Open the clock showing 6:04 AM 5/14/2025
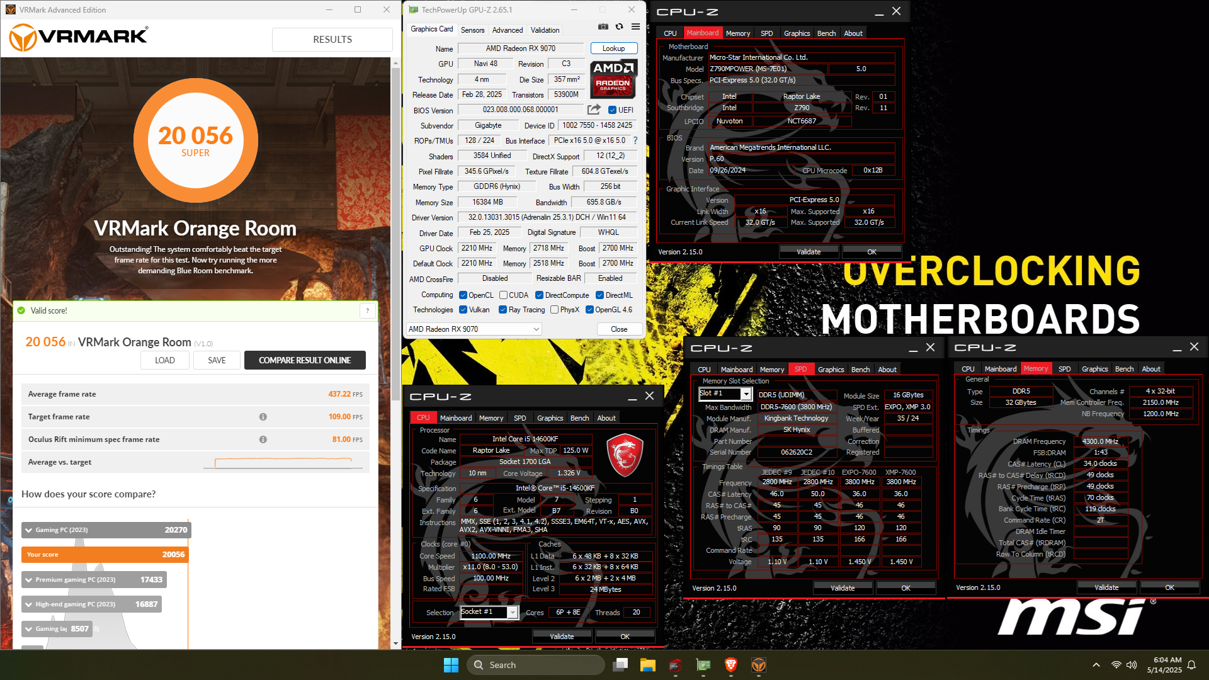The height and width of the screenshot is (680, 1209). point(1164,665)
